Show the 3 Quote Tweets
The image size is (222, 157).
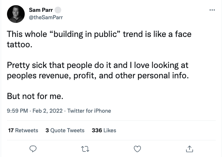pyautogui.click(x=65, y=130)
